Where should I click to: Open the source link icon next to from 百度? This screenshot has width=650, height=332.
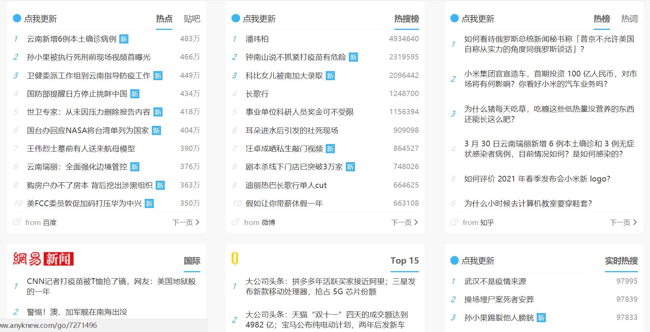tap(17, 222)
